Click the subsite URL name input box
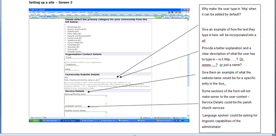Viewport: 276px width, 136px height. point(109,80)
